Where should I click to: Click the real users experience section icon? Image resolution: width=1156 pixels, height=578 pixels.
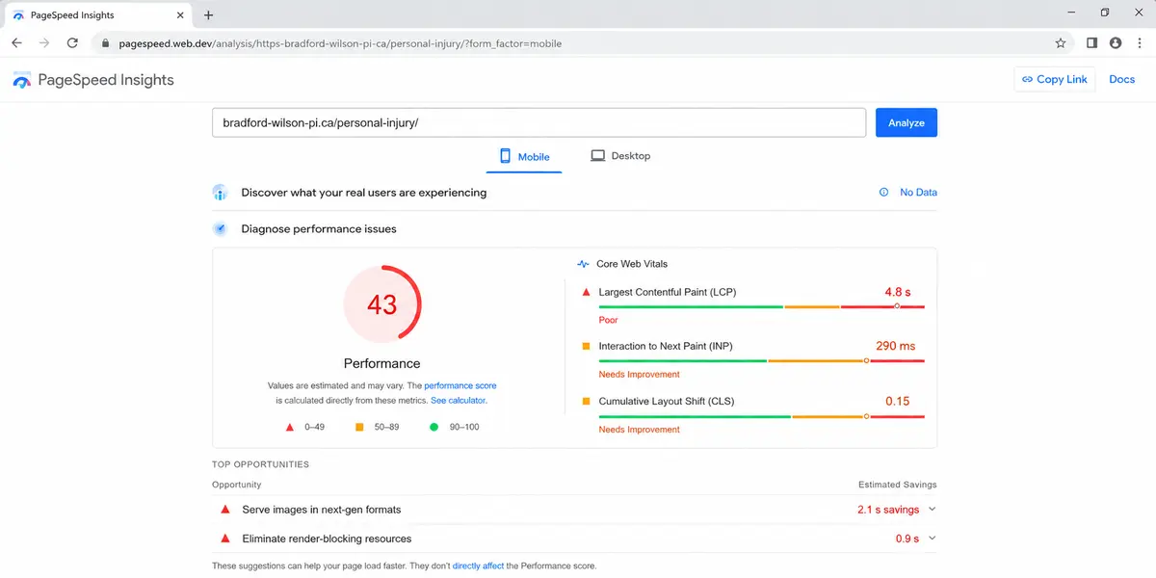pos(220,193)
